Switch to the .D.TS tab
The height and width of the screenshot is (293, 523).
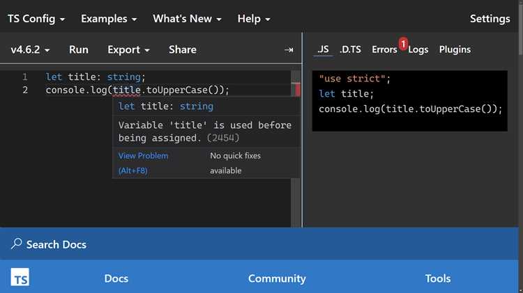click(350, 49)
